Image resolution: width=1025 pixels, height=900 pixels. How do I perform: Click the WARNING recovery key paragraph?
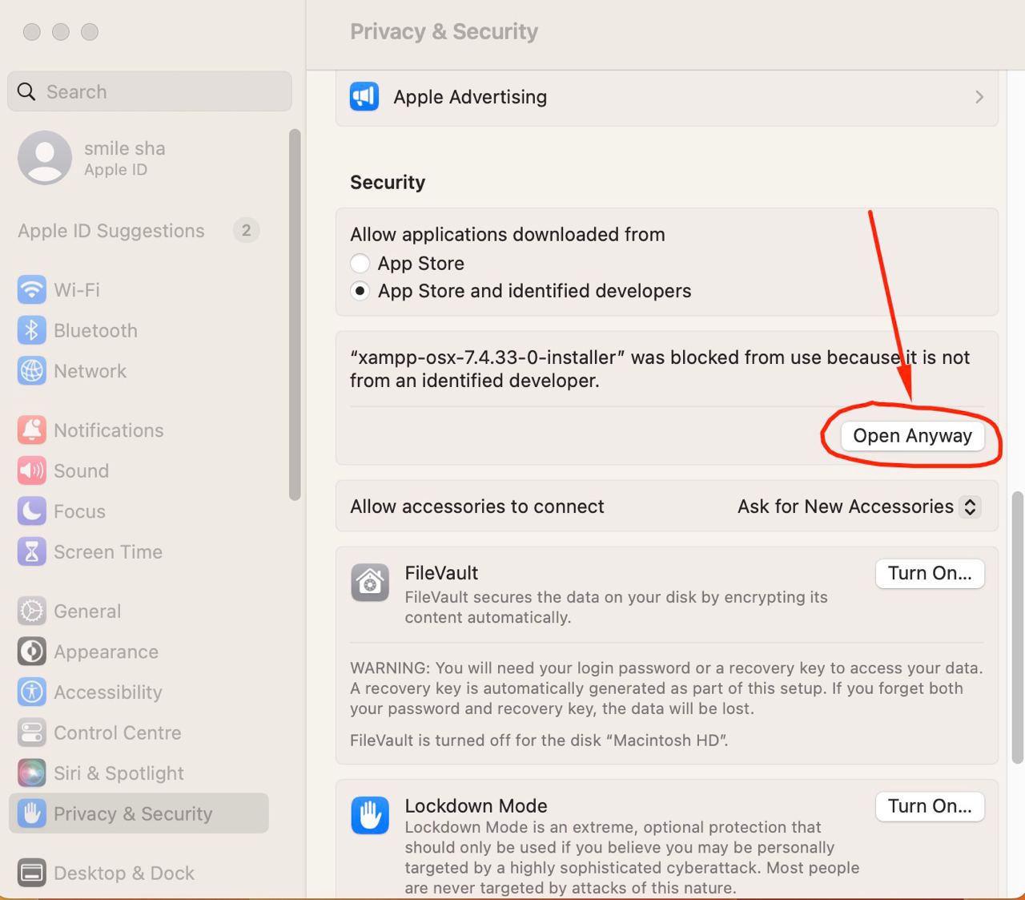tap(666, 688)
